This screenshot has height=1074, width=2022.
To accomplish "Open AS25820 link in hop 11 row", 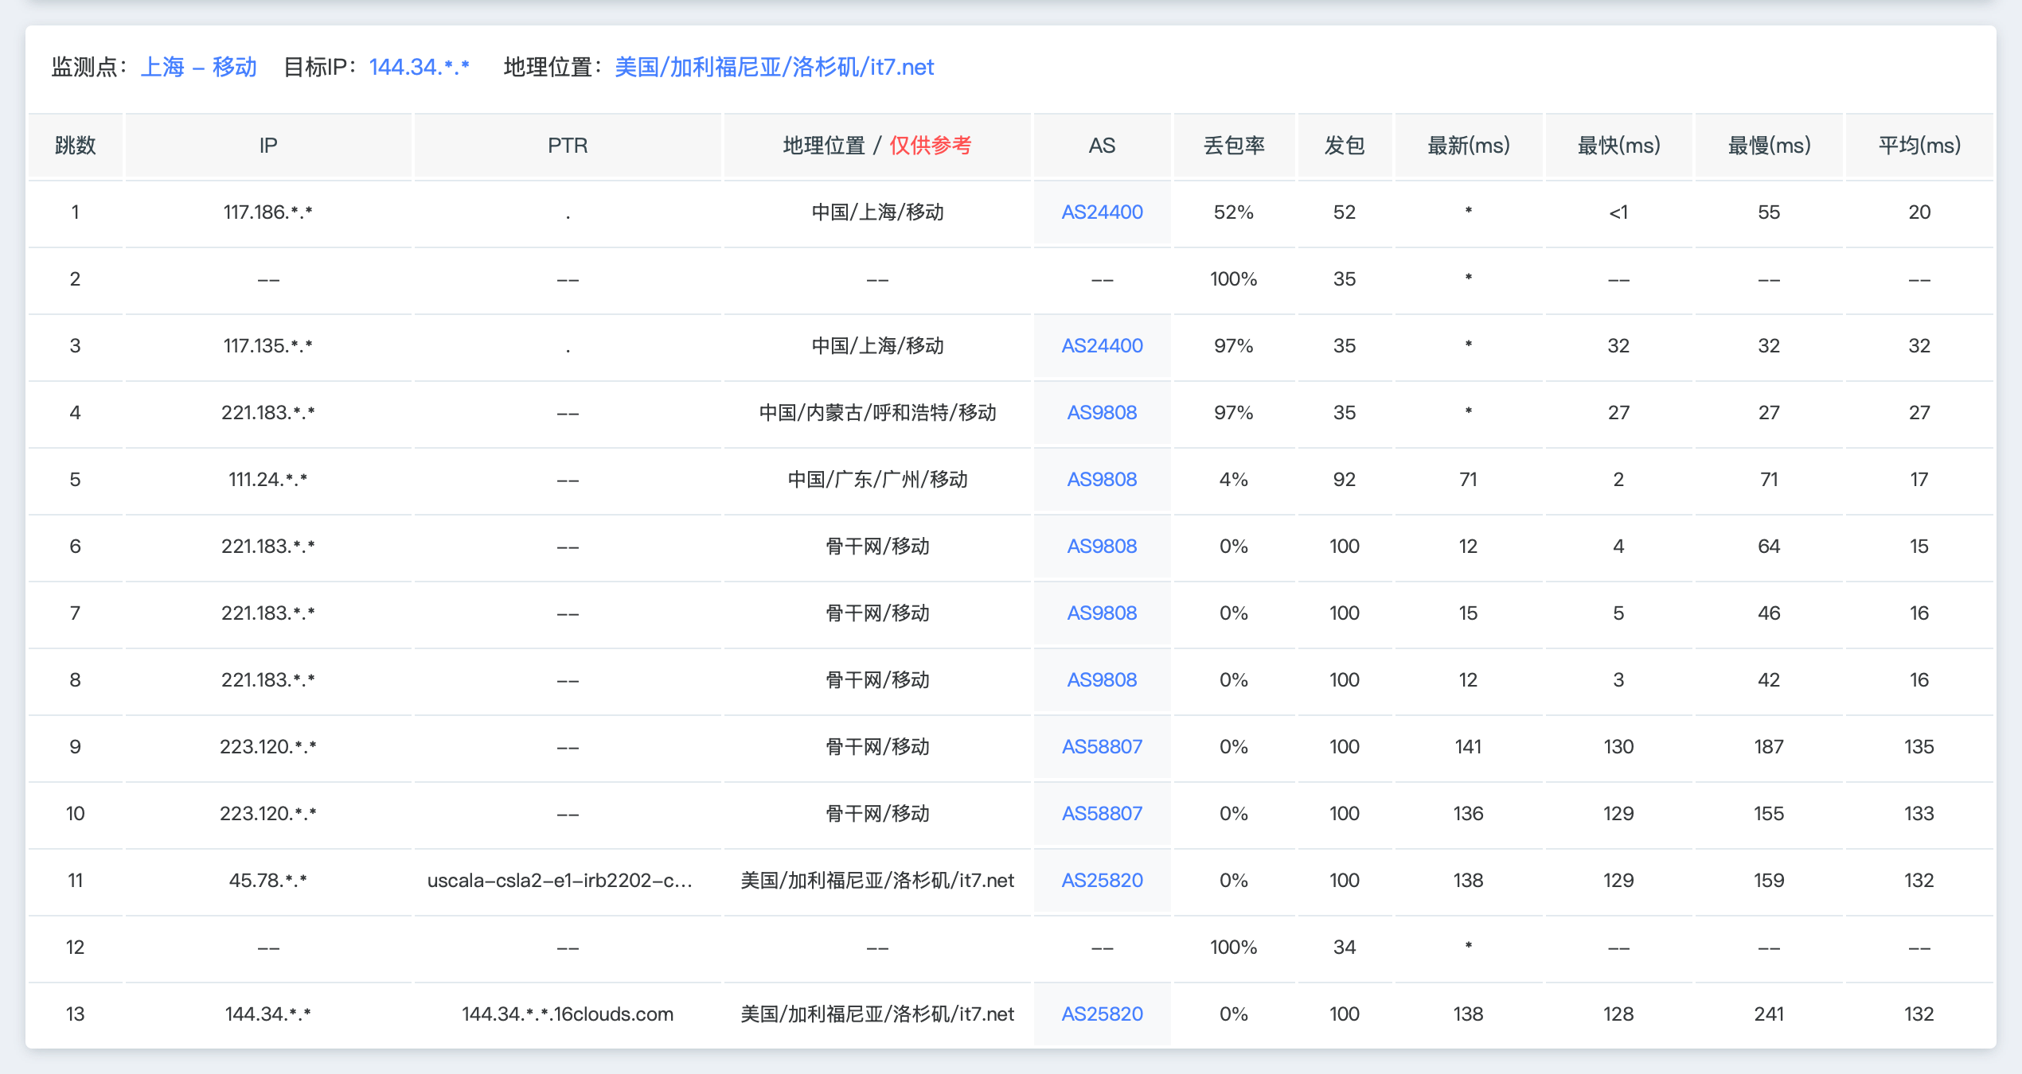I will tap(1102, 881).
